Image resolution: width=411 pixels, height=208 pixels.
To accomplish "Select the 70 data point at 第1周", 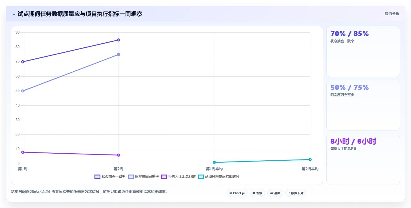I will (x=23, y=62).
